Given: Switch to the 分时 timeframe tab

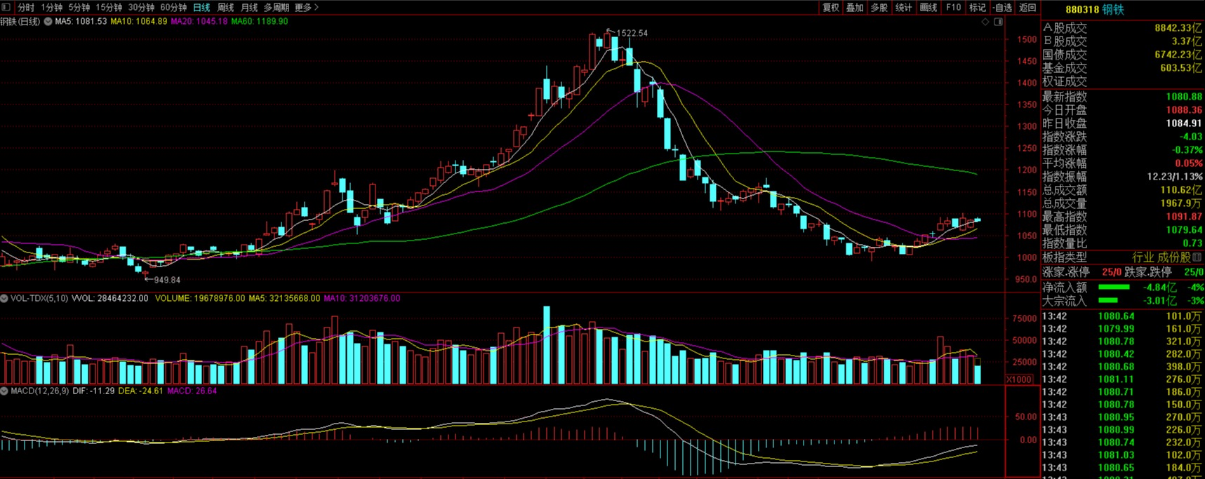Looking at the screenshot, I should pos(26,8).
